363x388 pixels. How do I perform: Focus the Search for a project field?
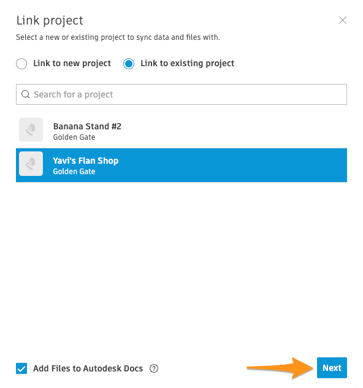[181, 94]
